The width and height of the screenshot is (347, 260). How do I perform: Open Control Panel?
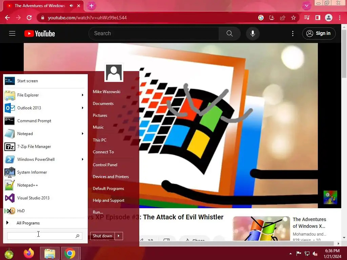tap(105, 165)
